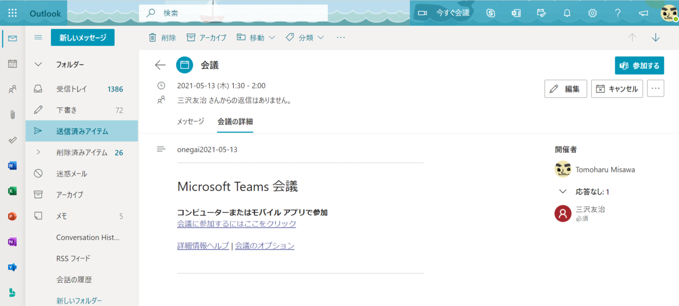Viewport: 679px width, 306px height.
Task: Launch Excel from the left rail
Action: pyautogui.click(x=12, y=191)
